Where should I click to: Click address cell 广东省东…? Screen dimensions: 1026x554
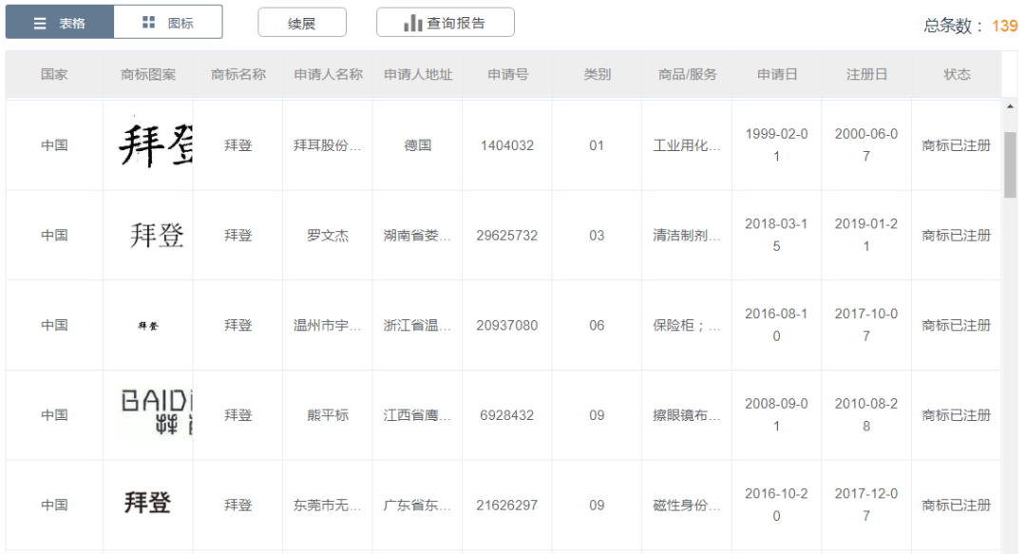417,505
